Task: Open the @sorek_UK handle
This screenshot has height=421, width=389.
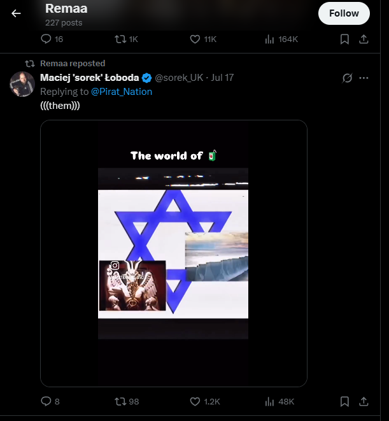Action: (x=179, y=78)
